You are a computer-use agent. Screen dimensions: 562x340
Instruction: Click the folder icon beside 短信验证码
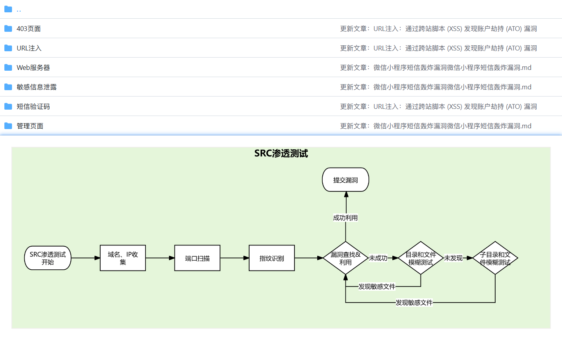(x=8, y=106)
